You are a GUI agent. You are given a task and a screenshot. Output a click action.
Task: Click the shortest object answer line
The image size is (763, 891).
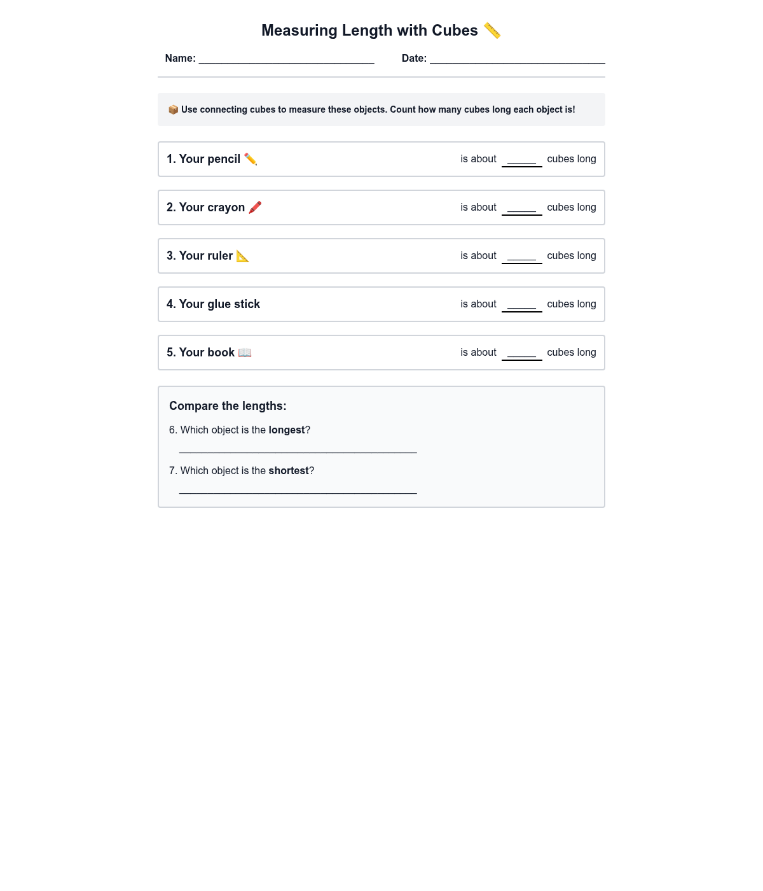tap(298, 489)
